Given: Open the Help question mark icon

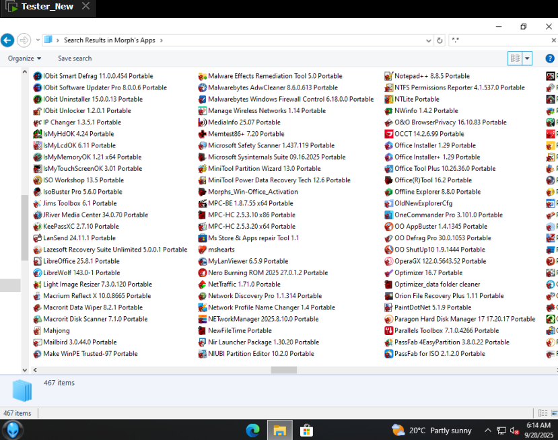Looking at the screenshot, I should (x=550, y=59).
